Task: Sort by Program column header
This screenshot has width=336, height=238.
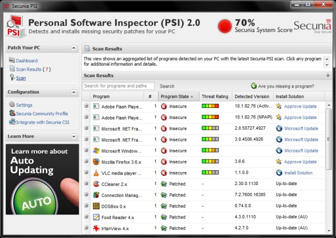Action: 117,96
